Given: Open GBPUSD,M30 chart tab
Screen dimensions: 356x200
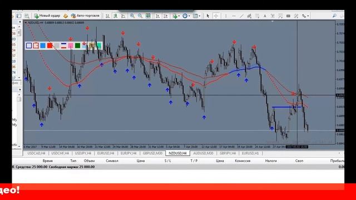Looking at the screenshot, I should [152, 153].
